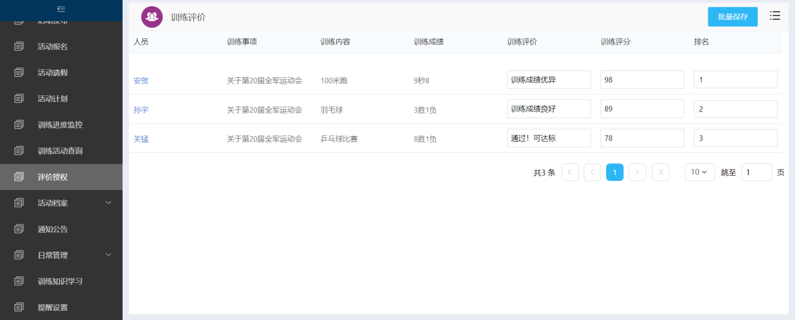
Task: Open the 10 per page size dropdown
Action: 699,172
